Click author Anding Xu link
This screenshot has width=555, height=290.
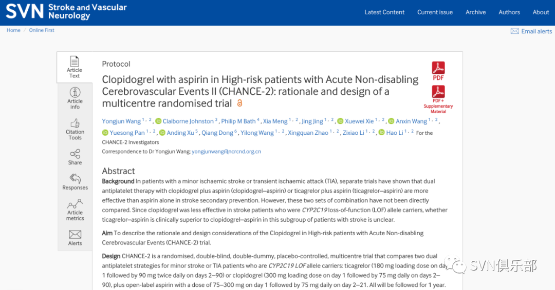180,133
